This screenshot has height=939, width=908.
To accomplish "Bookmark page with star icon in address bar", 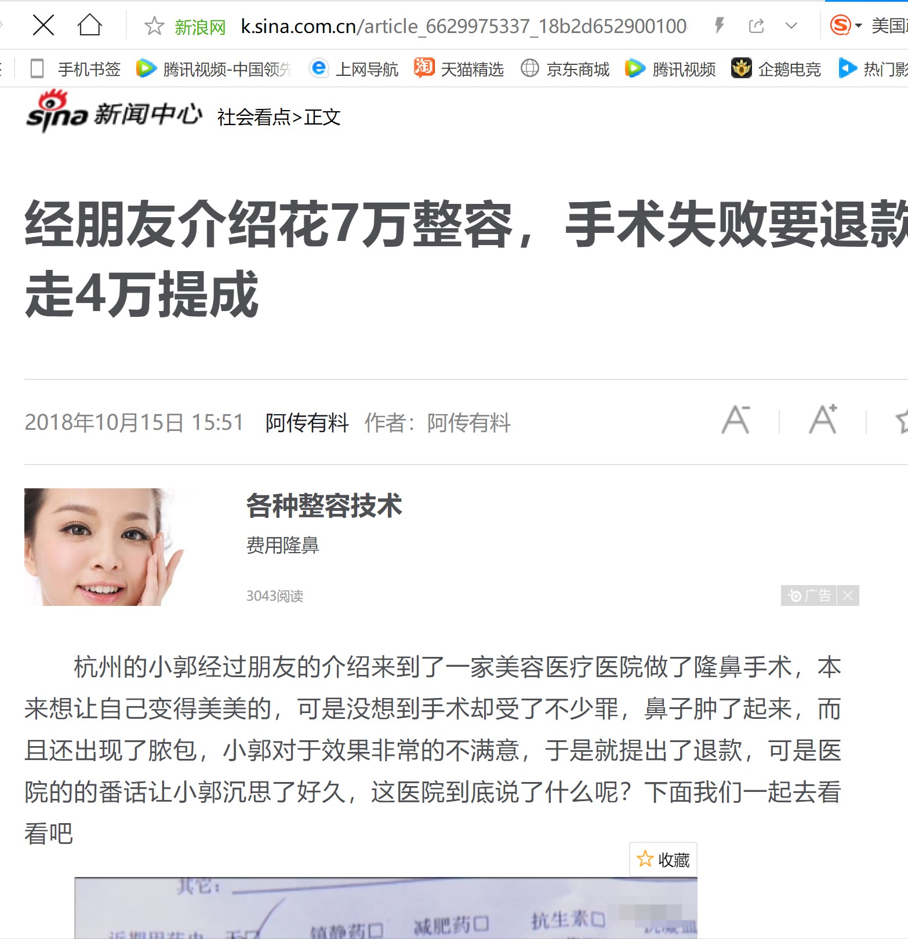I will pos(154,26).
